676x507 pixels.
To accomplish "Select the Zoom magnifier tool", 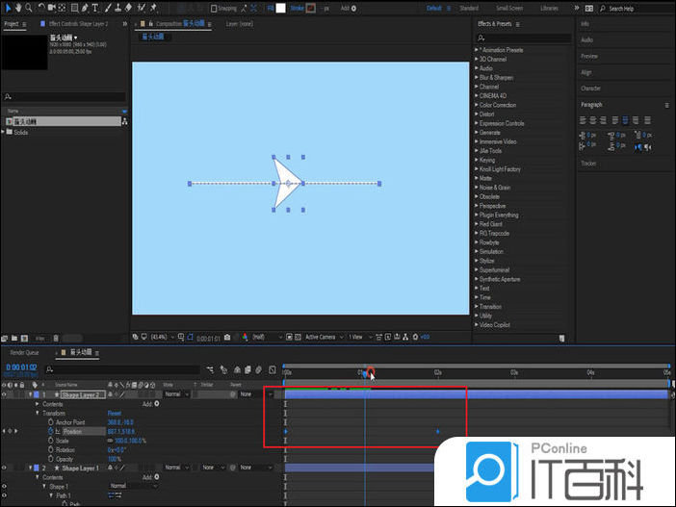I will pyautogui.click(x=28, y=8).
